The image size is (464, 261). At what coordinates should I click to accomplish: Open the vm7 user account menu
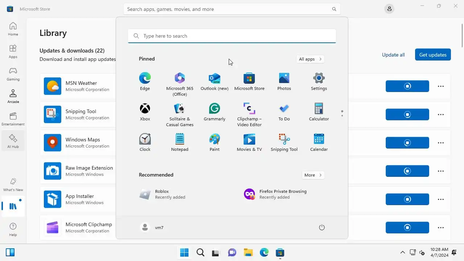pos(152,228)
